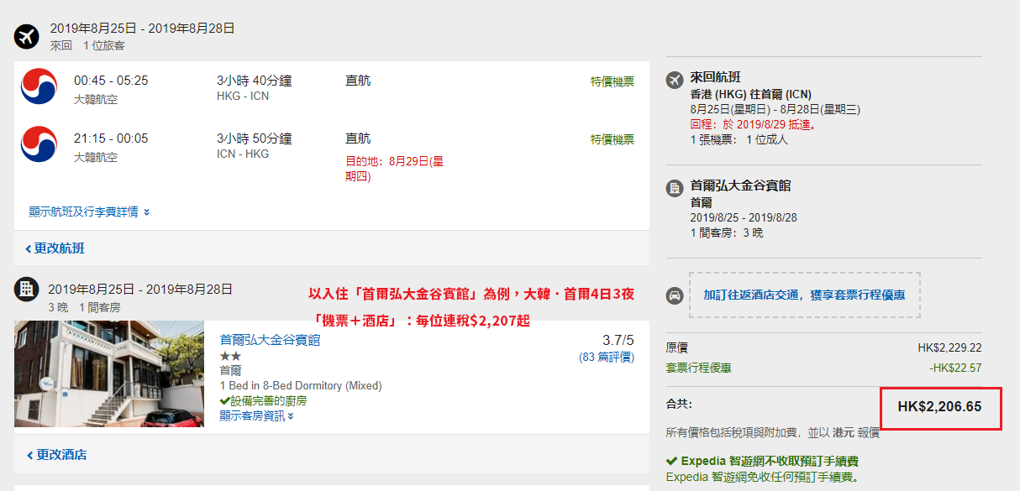Viewport: 1020px width, 491px height.
Task: Expand 顯示客房資訊
Action: coord(256,415)
